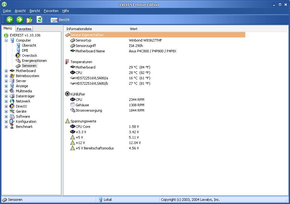Click the Übersicht monitor icon
The image size is (290, 204).
click(18, 45)
